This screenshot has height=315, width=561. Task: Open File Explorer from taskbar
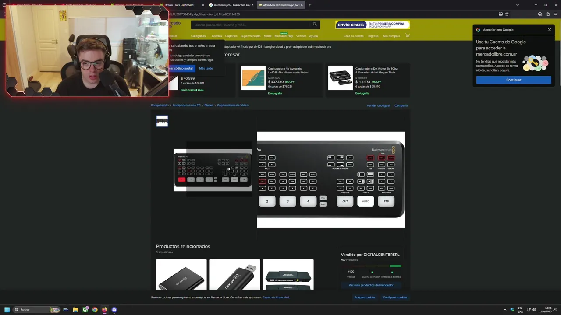pyautogui.click(x=75, y=310)
